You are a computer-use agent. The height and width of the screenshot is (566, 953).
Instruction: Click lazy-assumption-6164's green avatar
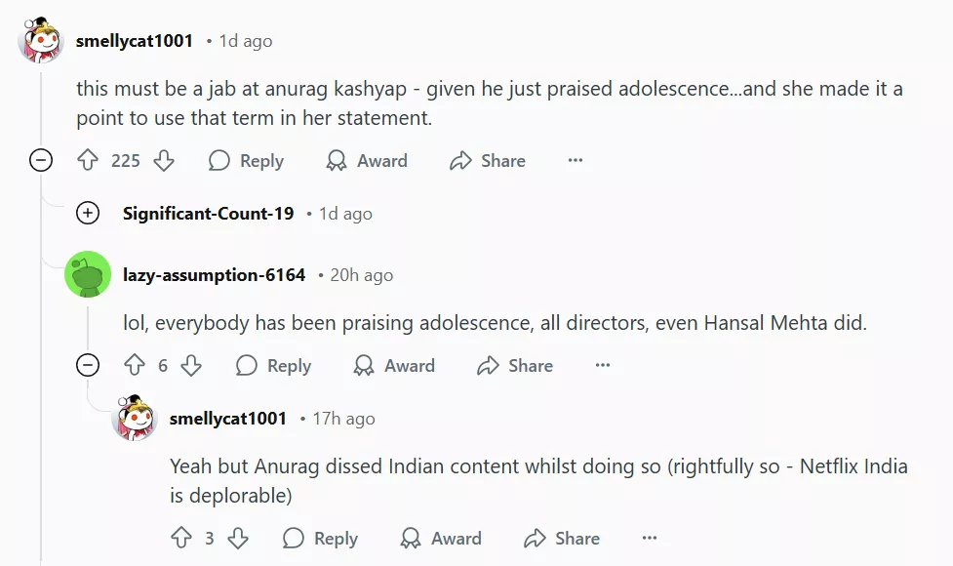pos(88,275)
